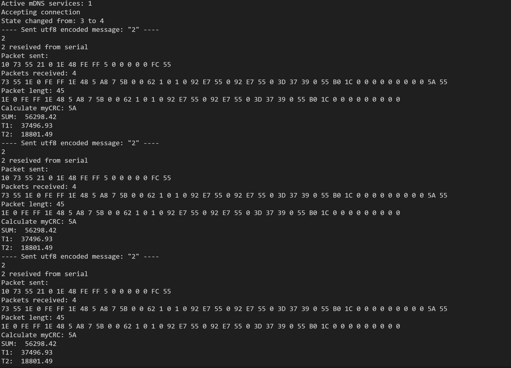Click the second "Packet lengt: 45" line
Image resolution: width=511 pixels, height=368 pixels.
(33, 204)
